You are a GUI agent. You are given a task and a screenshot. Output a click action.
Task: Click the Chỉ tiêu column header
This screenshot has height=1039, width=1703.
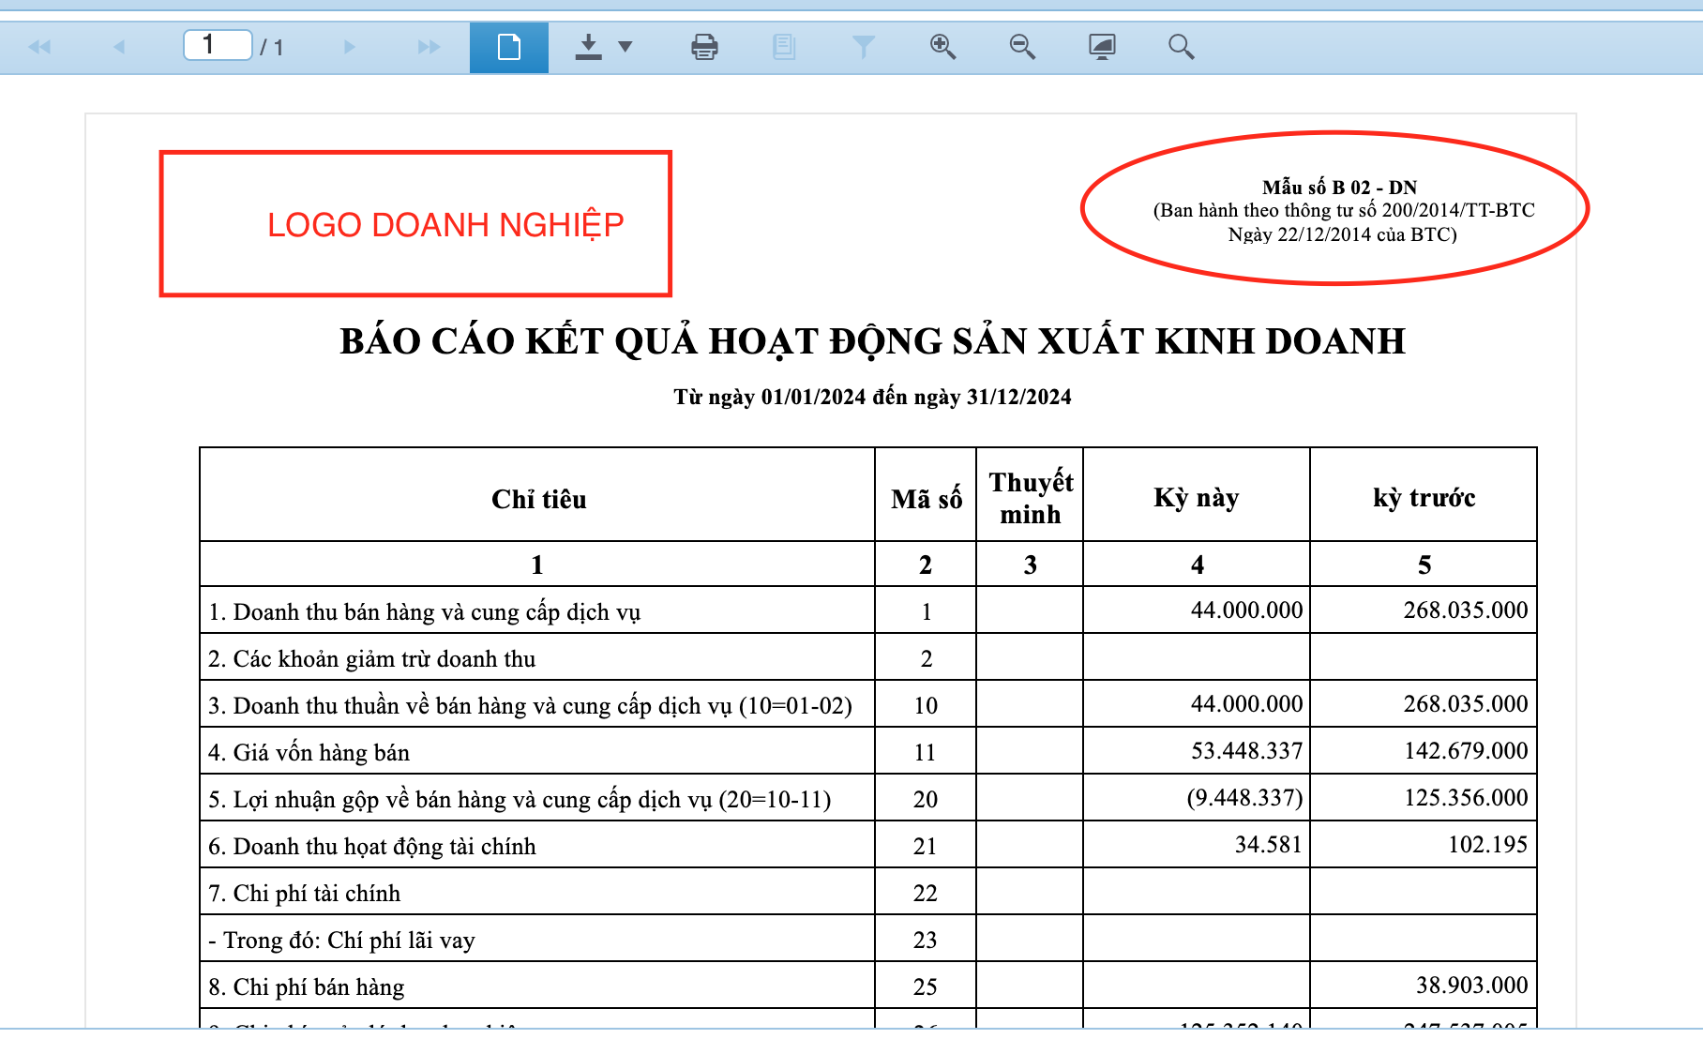538,495
